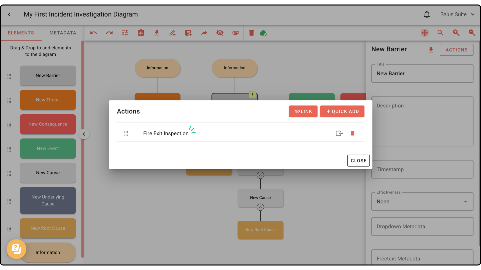The image size is (481, 270).
Task: Open Fire Exit Inspection via exit-arrow icon
Action: tap(339, 133)
